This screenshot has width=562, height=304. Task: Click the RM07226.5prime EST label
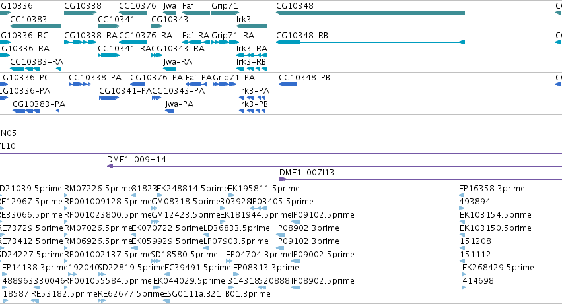tap(98, 189)
